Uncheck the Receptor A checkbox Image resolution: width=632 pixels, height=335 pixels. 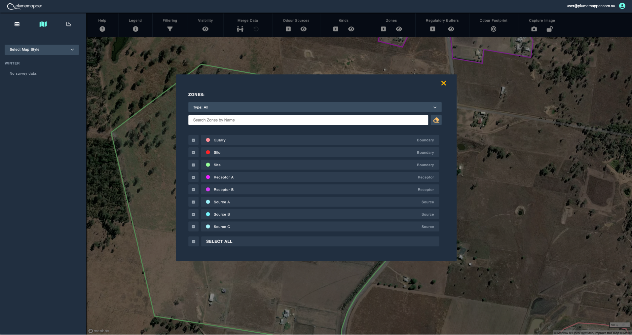pos(194,177)
